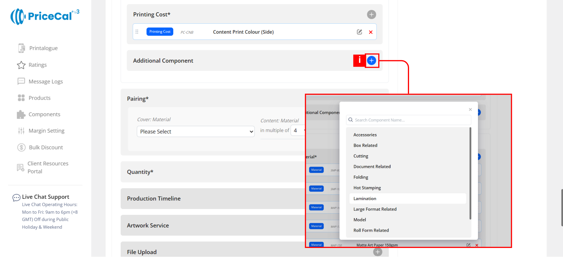Open Bulk Discount from sidebar
The width and height of the screenshot is (563, 257).
point(46,147)
